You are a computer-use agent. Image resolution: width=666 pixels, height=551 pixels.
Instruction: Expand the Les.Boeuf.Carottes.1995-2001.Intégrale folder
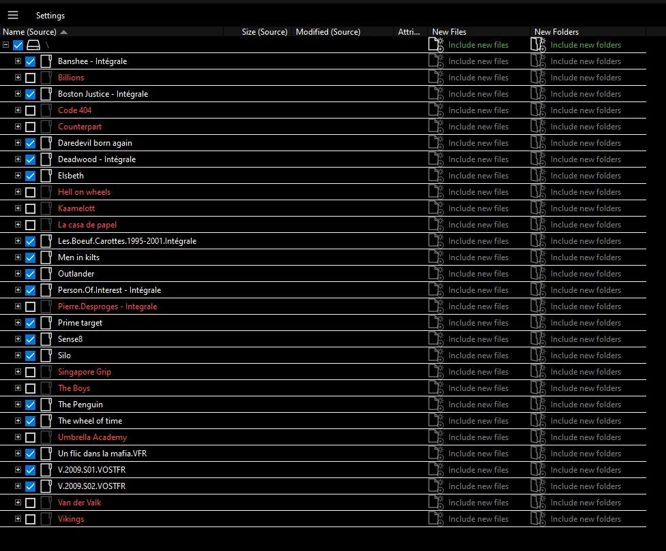(x=18, y=240)
